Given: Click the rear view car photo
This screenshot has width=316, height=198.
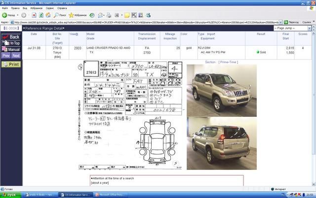Looking at the screenshot, I should point(222,144).
